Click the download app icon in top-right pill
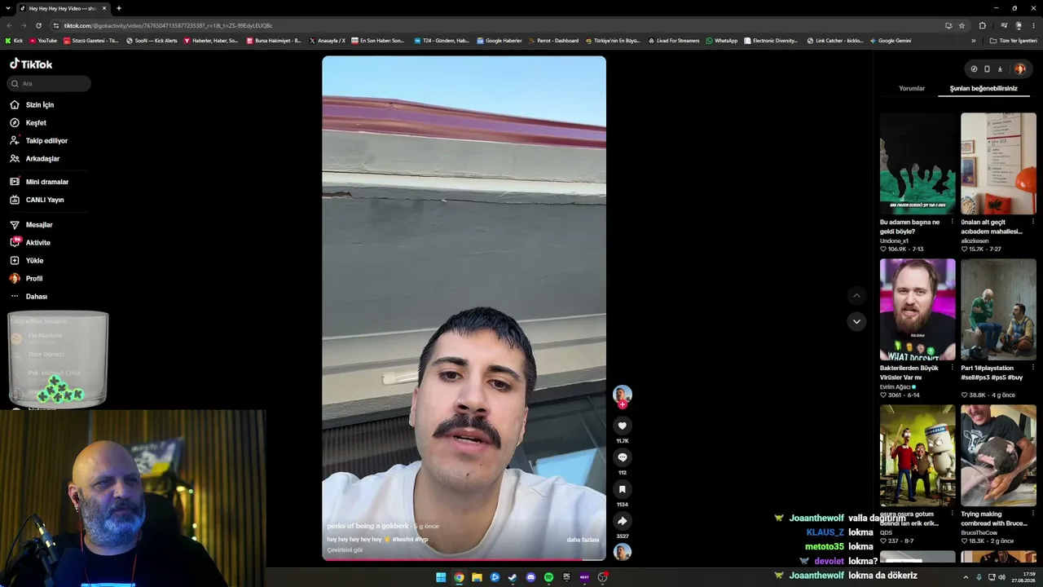 point(1000,69)
